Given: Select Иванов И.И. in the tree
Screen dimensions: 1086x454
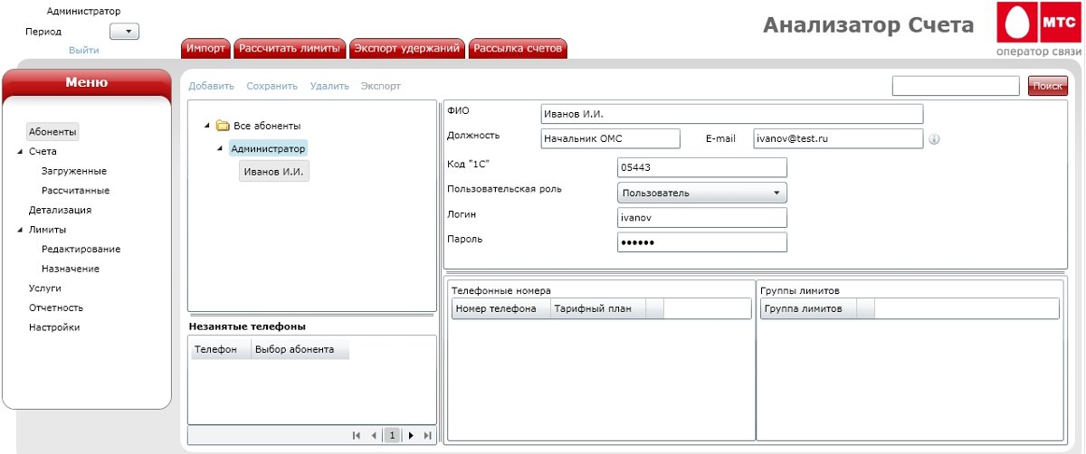Looking at the screenshot, I should (x=274, y=171).
